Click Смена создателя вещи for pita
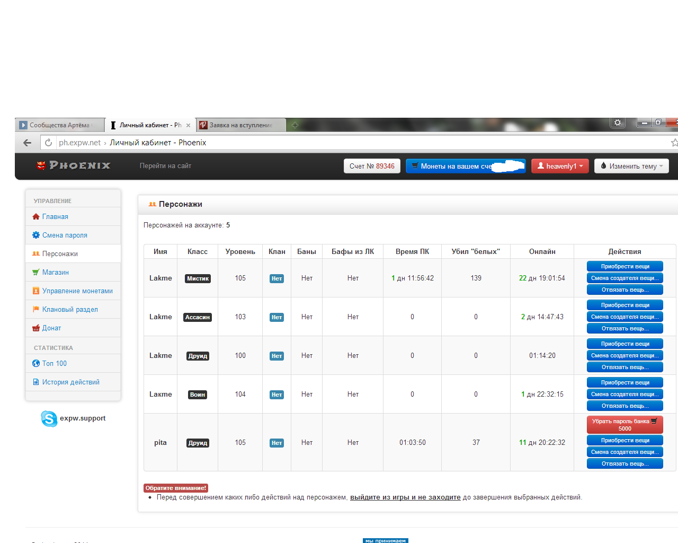The image size is (678, 543). (x=625, y=452)
